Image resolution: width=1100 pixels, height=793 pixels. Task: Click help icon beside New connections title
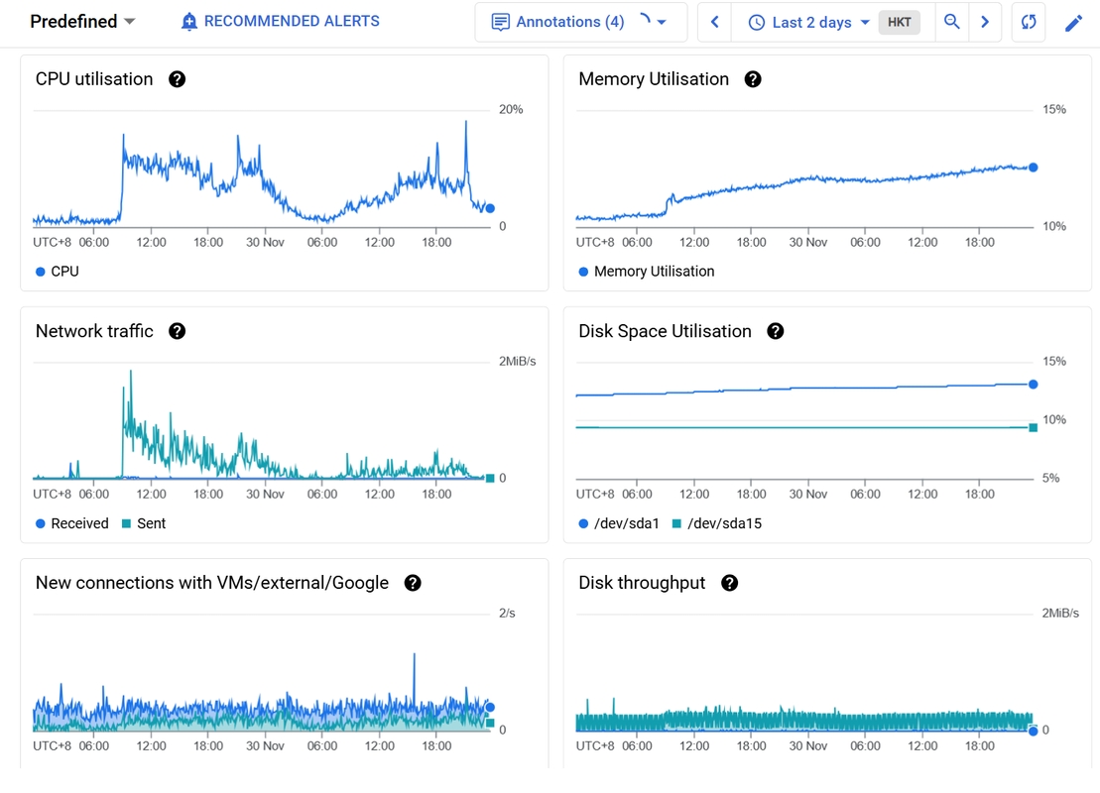pos(413,583)
